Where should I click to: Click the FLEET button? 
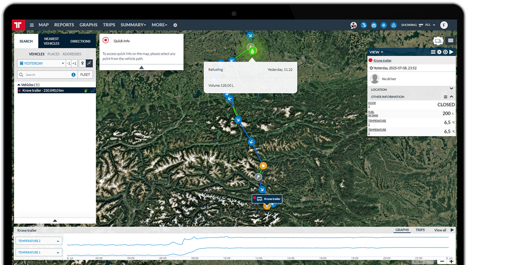click(85, 75)
